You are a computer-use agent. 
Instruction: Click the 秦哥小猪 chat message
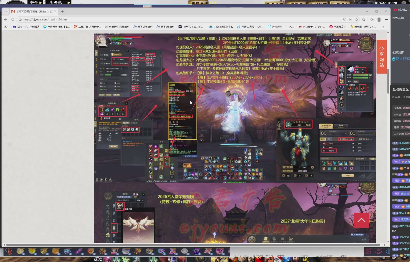(401, 187)
